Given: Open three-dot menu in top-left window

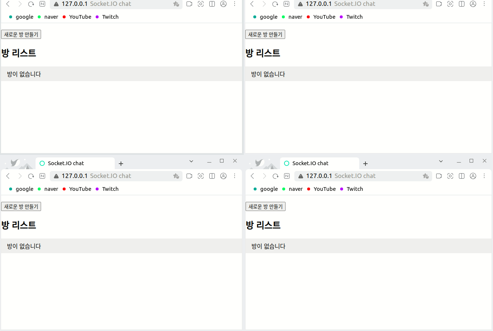Looking at the screenshot, I should pos(235,4).
